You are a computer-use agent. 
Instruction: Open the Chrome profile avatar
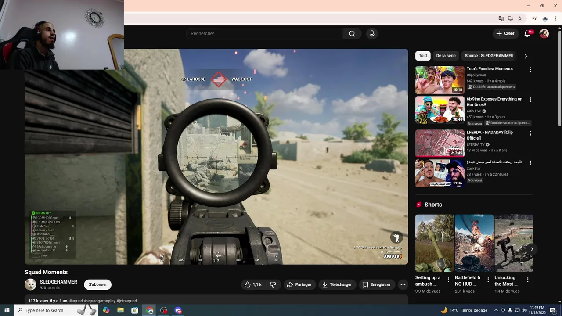coord(545,18)
